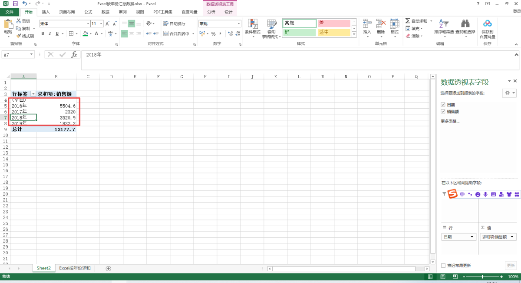Toggle bold formatting in font group
The width and height of the screenshot is (521, 283).
point(43,33)
